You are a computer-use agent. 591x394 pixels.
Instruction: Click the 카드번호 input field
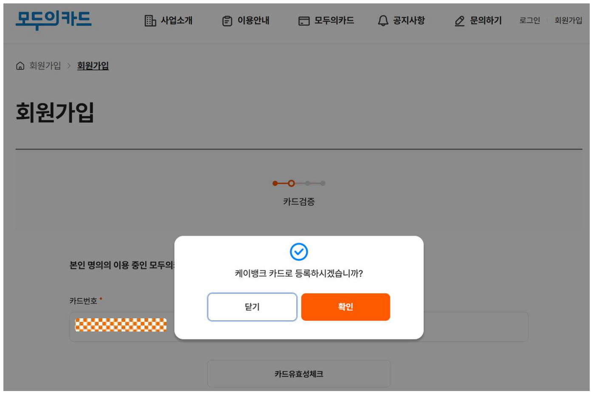click(299, 327)
